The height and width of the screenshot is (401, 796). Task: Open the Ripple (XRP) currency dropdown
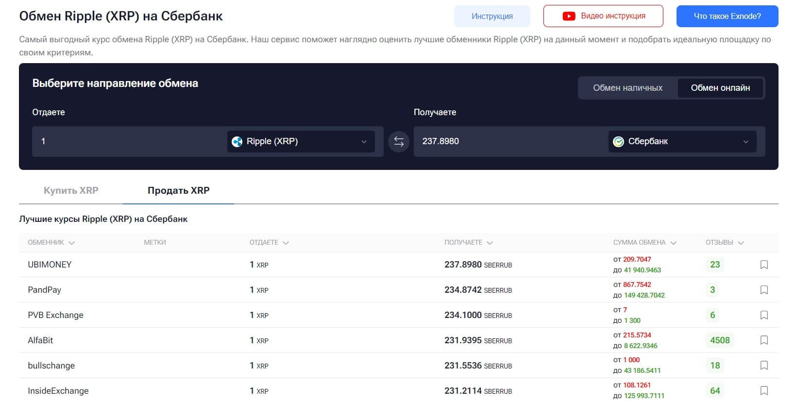click(x=301, y=141)
